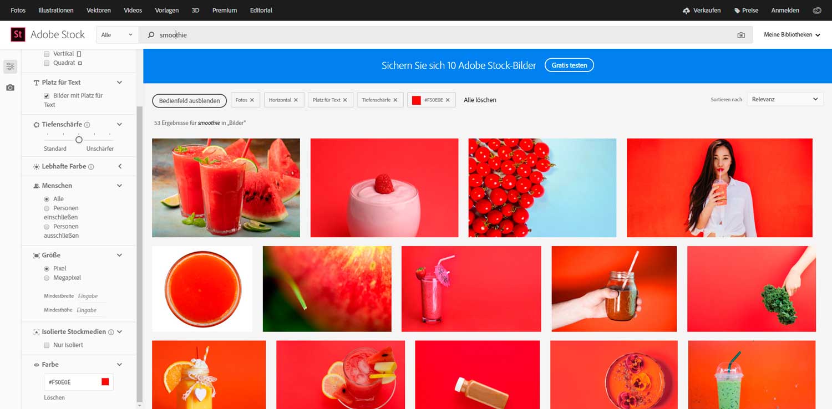The height and width of the screenshot is (409, 832).
Task: Open the Creative Cloud icon in top bar
Action: click(816, 11)
